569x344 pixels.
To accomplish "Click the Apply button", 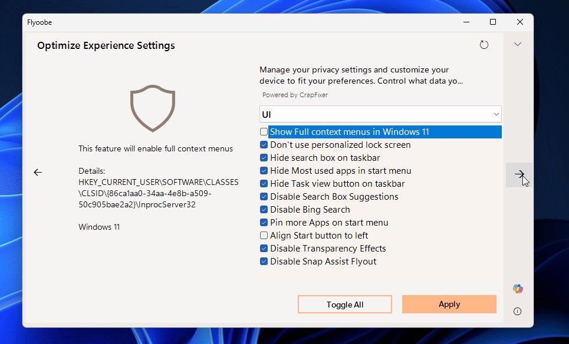I will [x=449, y=305].
